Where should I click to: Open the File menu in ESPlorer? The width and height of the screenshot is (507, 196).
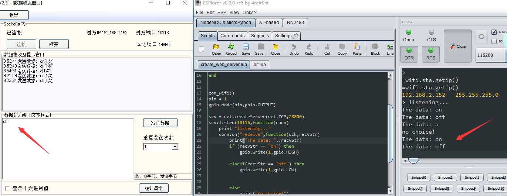pos(200,13)
